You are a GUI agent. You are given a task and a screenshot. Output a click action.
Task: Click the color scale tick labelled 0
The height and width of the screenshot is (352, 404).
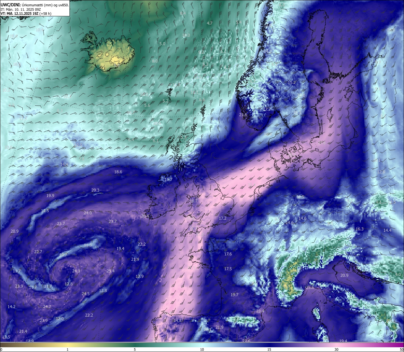click(1, 349)
